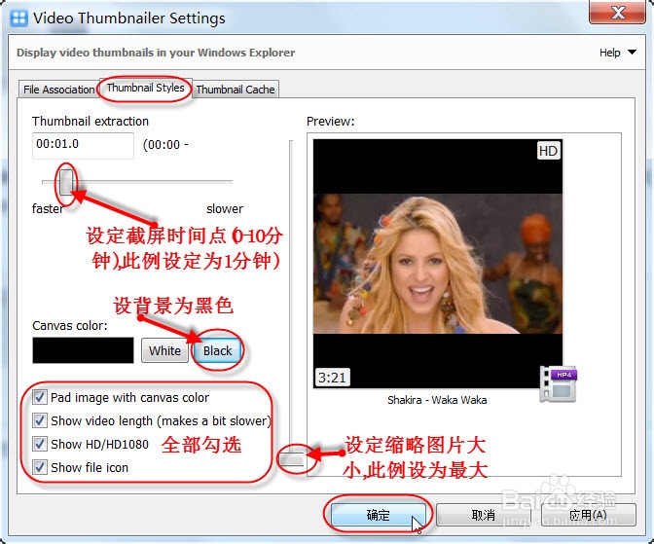Image resolution: width=654 pixels, height=544 pixels.
Task: Click the 'Thumbnail extraction' label
Action: point(91,121)
